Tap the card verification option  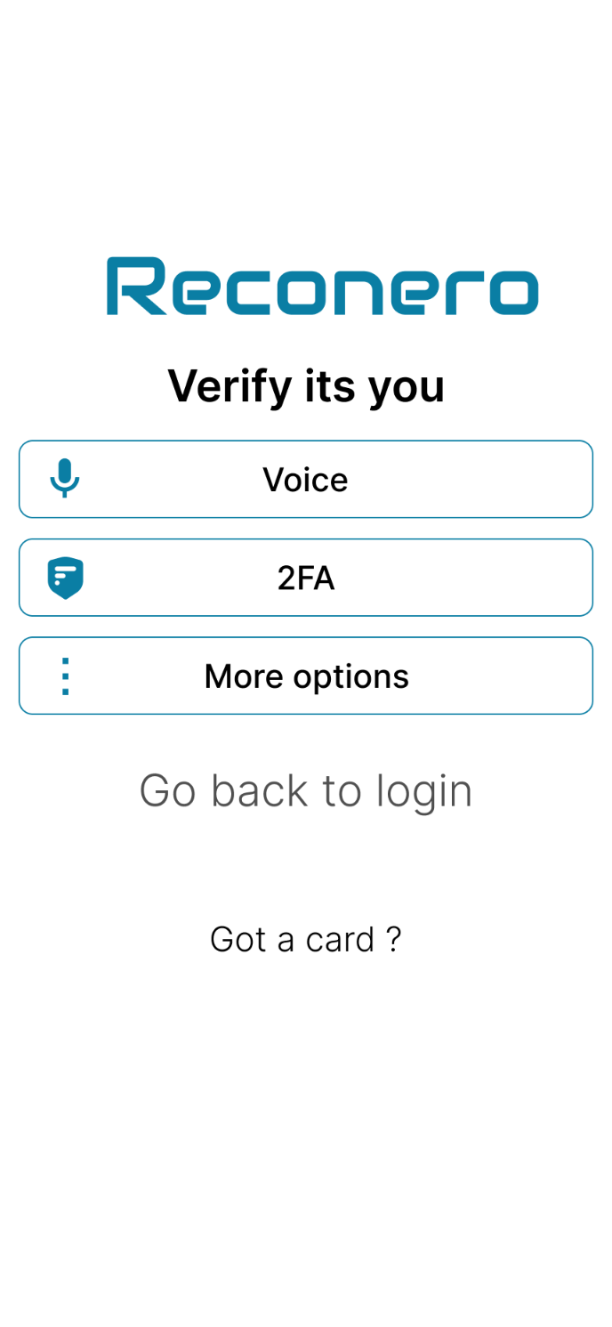coord(306,939)
